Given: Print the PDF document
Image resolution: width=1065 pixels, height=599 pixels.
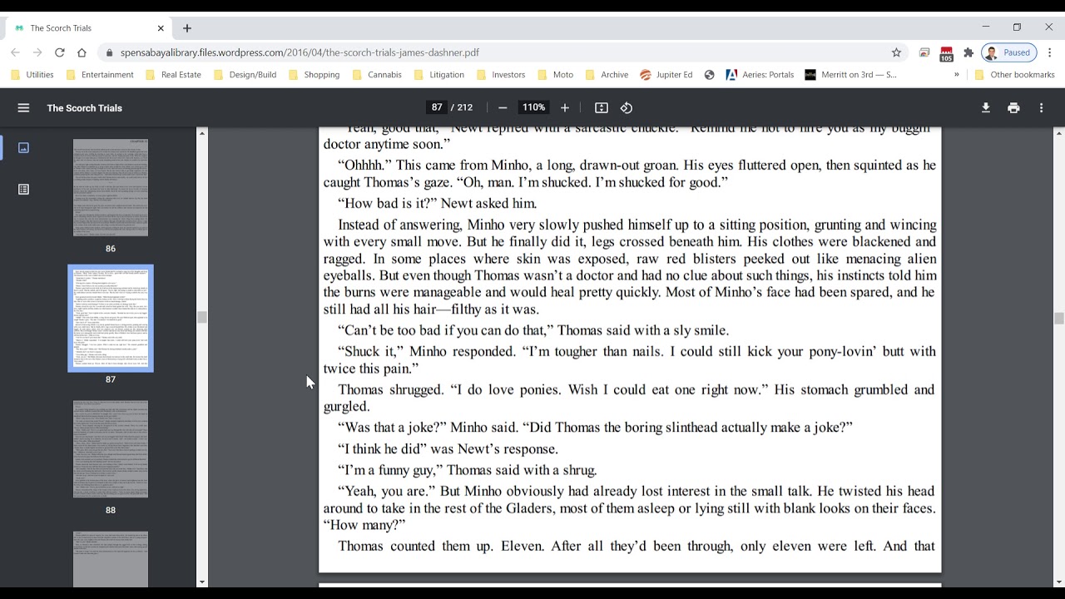Looking at the screenshot, I should [x=1013, y=108].
